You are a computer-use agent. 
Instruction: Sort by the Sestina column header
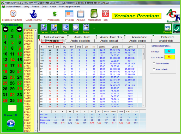pyautogui.click(x=102, y=47)
